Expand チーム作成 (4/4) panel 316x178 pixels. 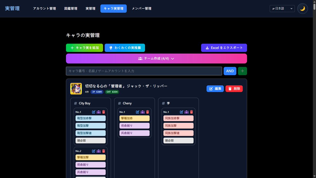156,59
